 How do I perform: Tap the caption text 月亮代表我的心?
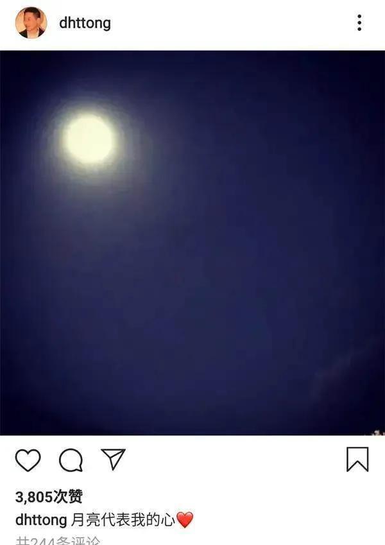123,520
